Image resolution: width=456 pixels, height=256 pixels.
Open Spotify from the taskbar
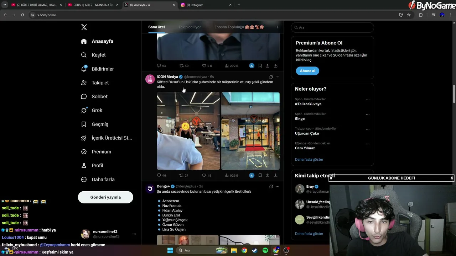coord(265,250)
